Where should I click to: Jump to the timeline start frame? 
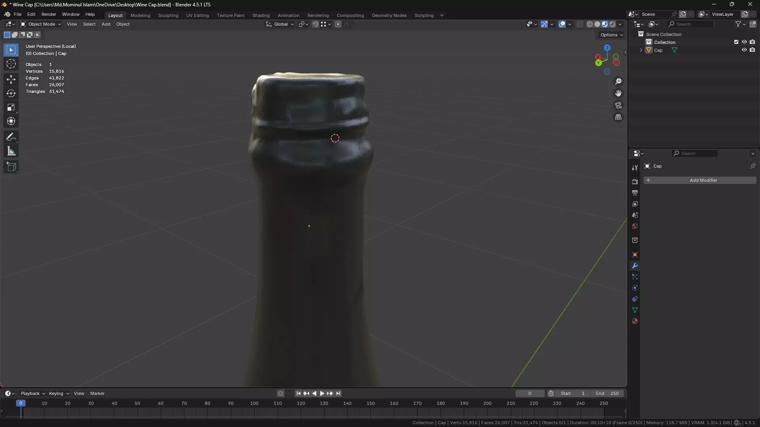(298, 393)
